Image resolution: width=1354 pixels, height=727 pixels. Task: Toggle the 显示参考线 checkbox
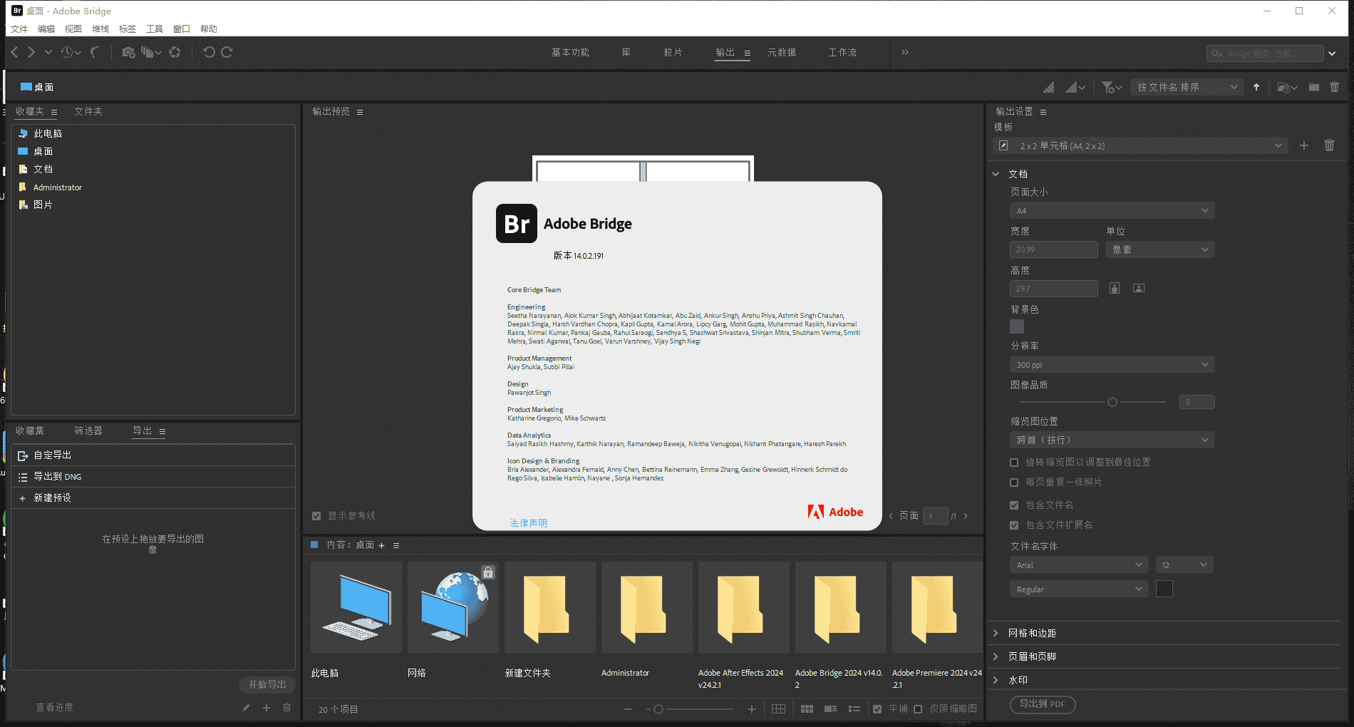[316, 516]
